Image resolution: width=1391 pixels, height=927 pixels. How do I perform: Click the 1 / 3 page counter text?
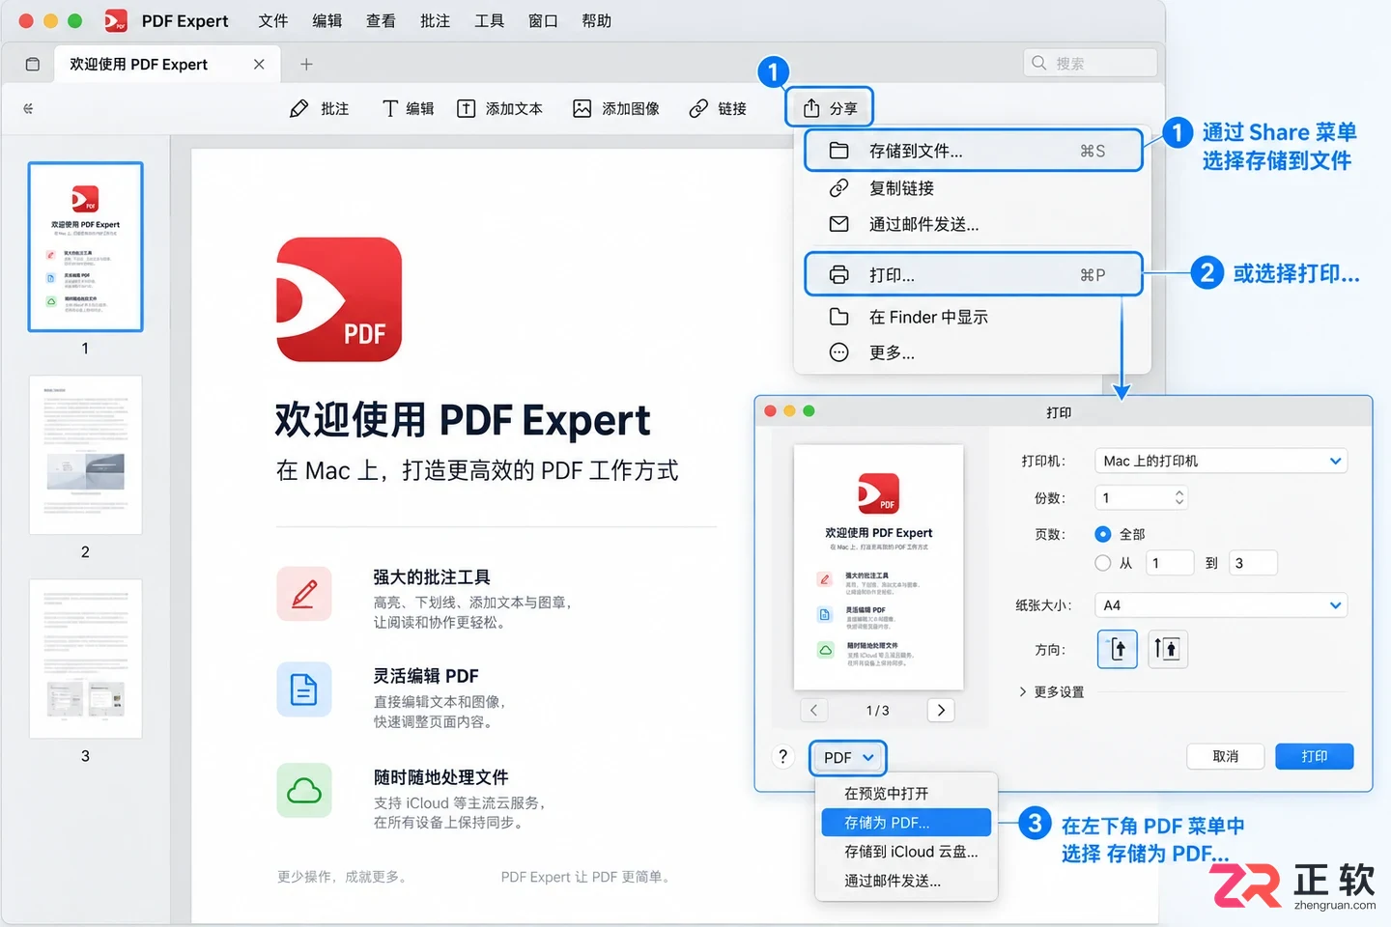coord(877,711)
